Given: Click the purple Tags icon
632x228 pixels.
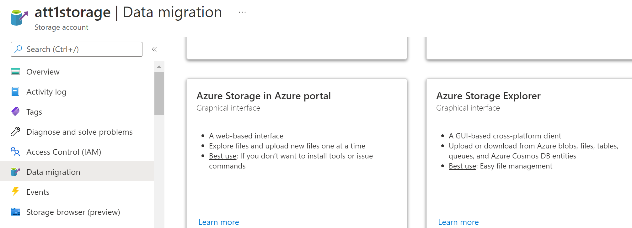Looking at the screenshot, I should pos(15,112).
